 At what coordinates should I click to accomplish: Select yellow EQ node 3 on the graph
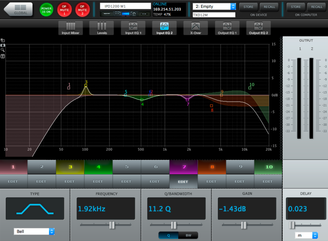86,85
